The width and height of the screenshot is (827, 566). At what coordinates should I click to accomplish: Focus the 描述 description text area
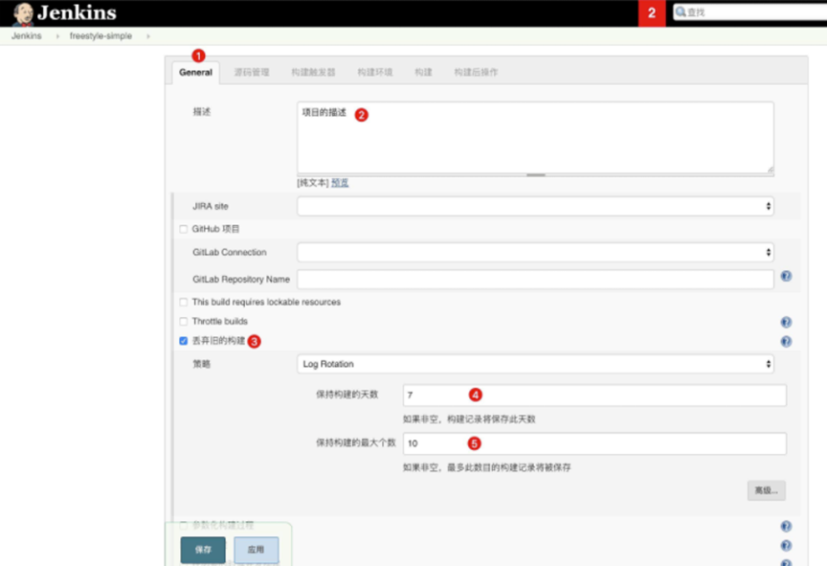click(535, 138)
